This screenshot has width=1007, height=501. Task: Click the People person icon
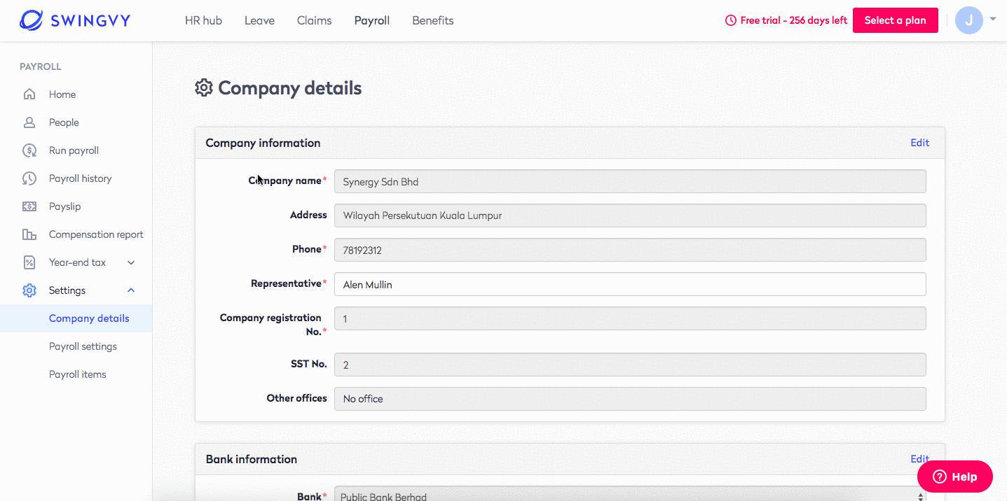(29, 122)
